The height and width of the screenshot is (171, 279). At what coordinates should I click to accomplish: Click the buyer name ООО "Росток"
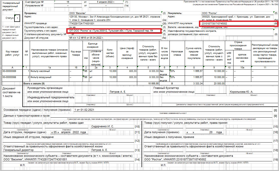coord(209,13)
